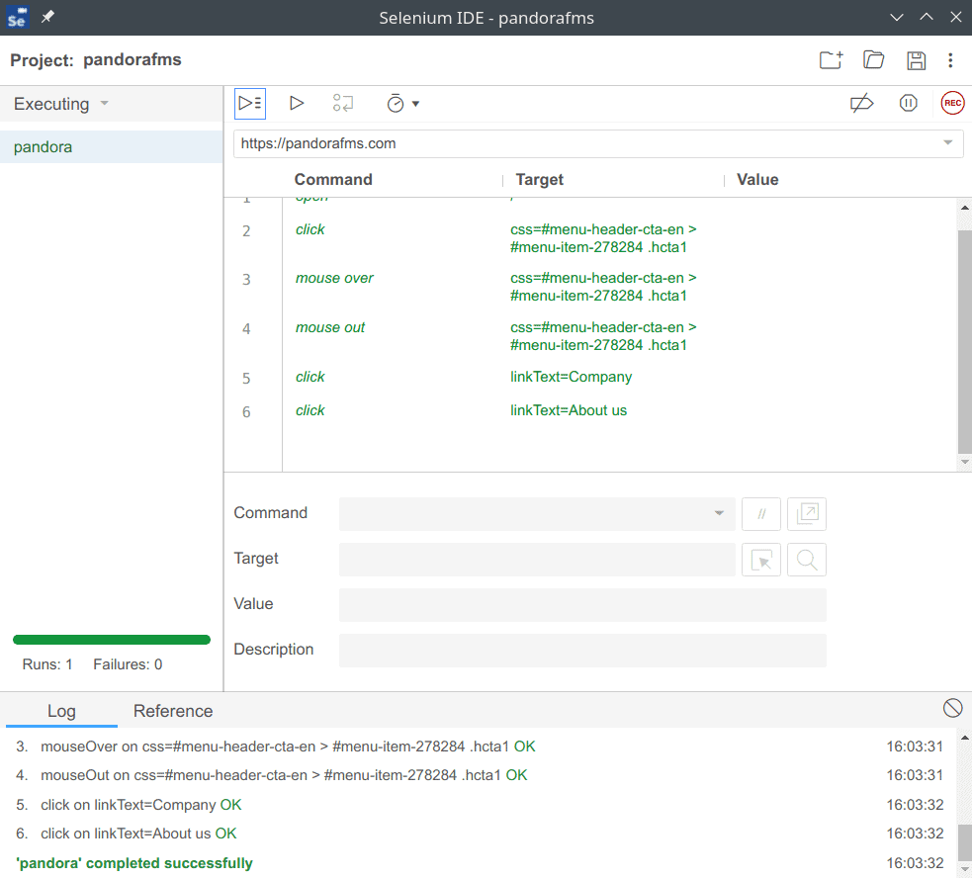Click the Value column header
Viewport: 972px width, 878px height.
(757, 180)
